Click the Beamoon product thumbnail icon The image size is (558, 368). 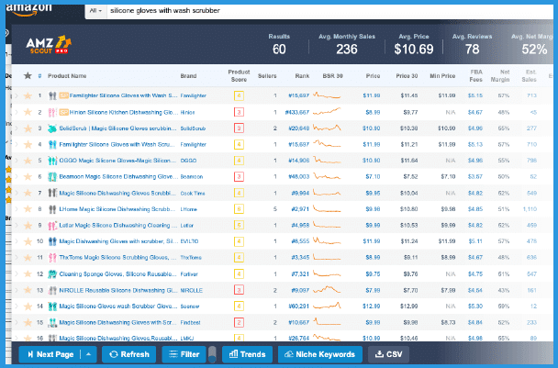pos(52,176)
